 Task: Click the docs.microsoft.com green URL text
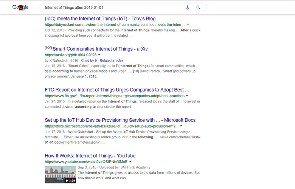pyautogui.click(x=112, y=126)
